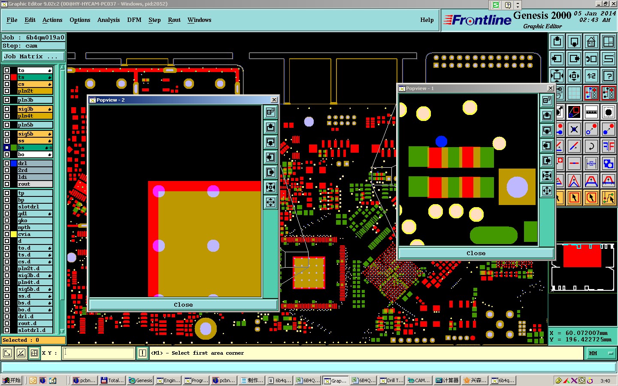
Task: Toggle the checkbox for layer 'sig3b'
Action: tap(7, 109)
